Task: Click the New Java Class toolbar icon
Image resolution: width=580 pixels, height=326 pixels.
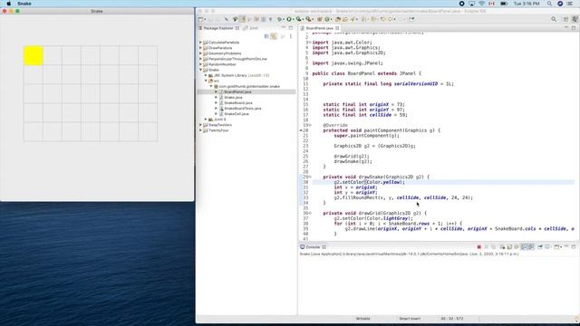Action: 327,19
